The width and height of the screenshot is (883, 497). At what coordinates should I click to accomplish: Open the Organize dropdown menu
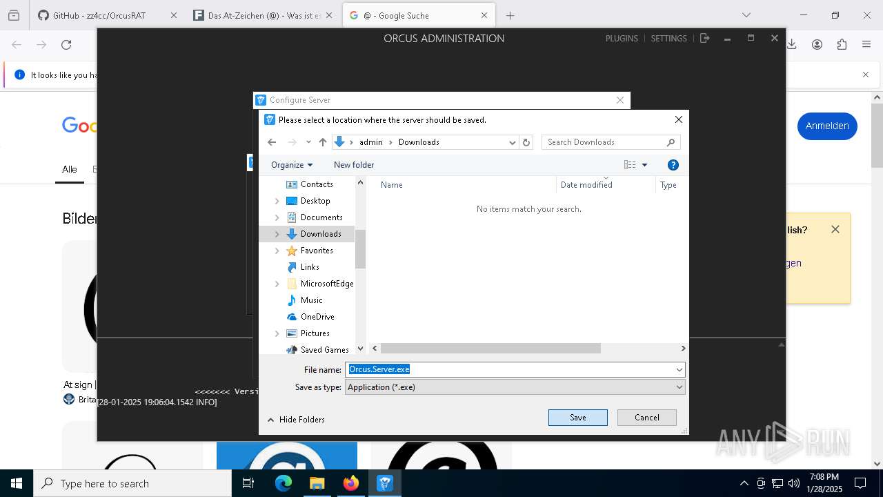click(x=292, y=165)
